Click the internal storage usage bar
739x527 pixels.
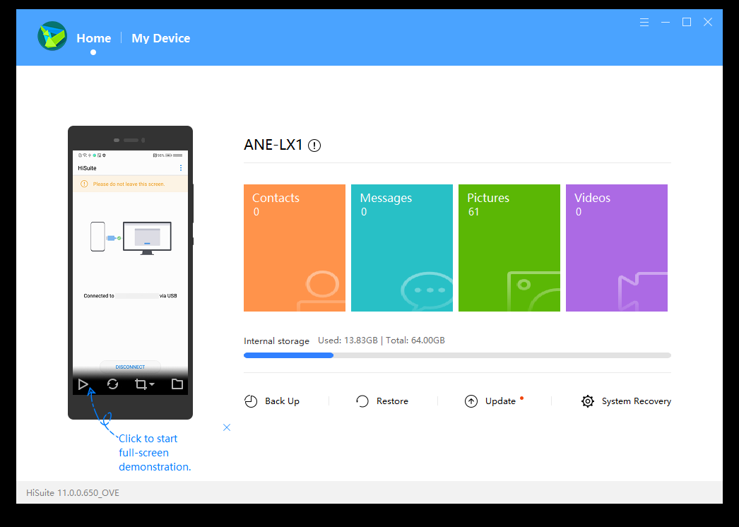457,355
